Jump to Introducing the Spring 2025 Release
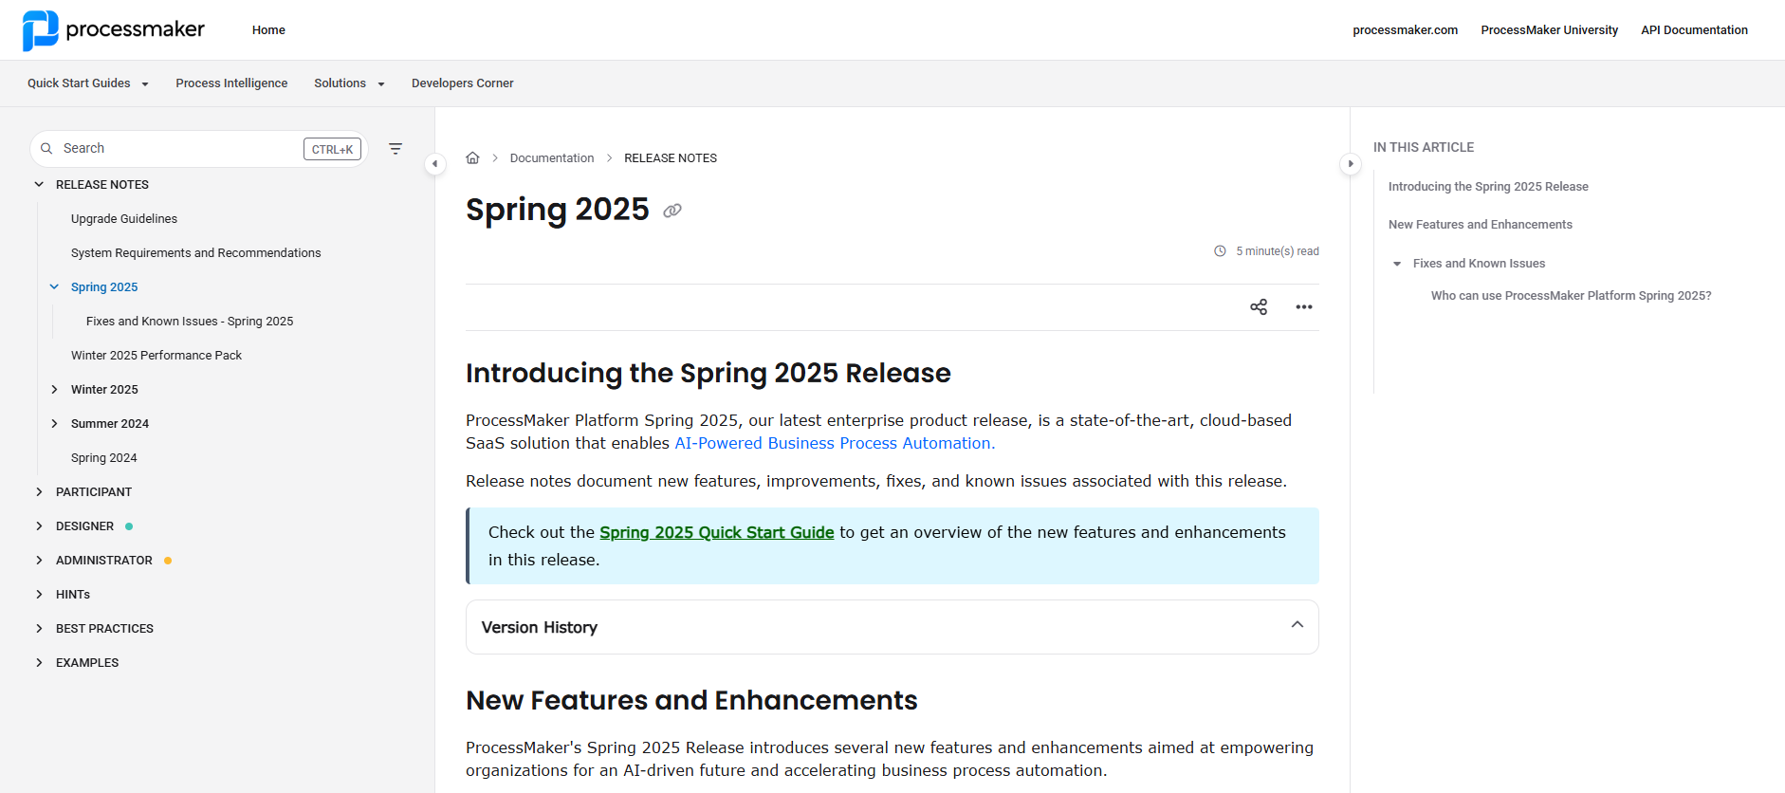 coord(1488,187)
